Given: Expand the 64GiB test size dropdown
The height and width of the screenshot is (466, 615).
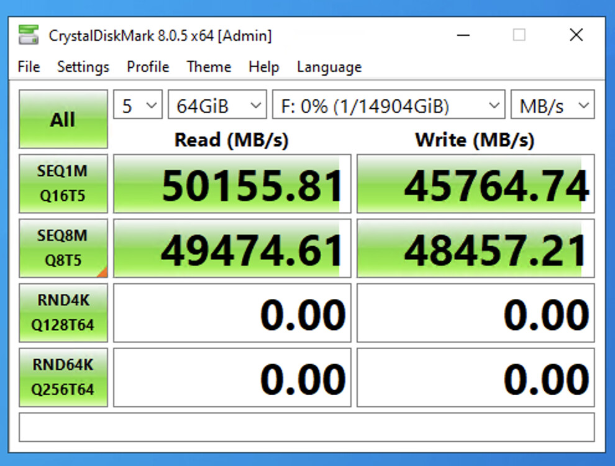Looking at the screenshot, I should point(217,105).
